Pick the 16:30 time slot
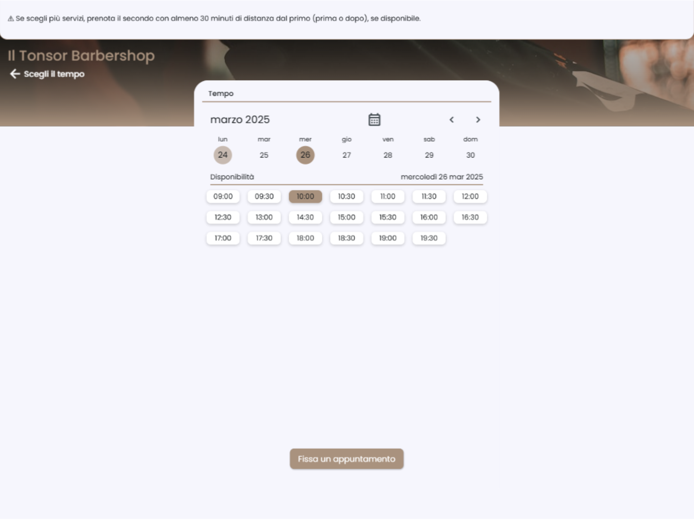 (x=470, y=217)
